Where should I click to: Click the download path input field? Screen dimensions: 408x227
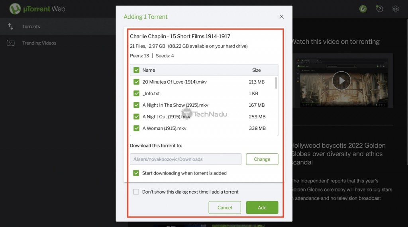point(186,159)
